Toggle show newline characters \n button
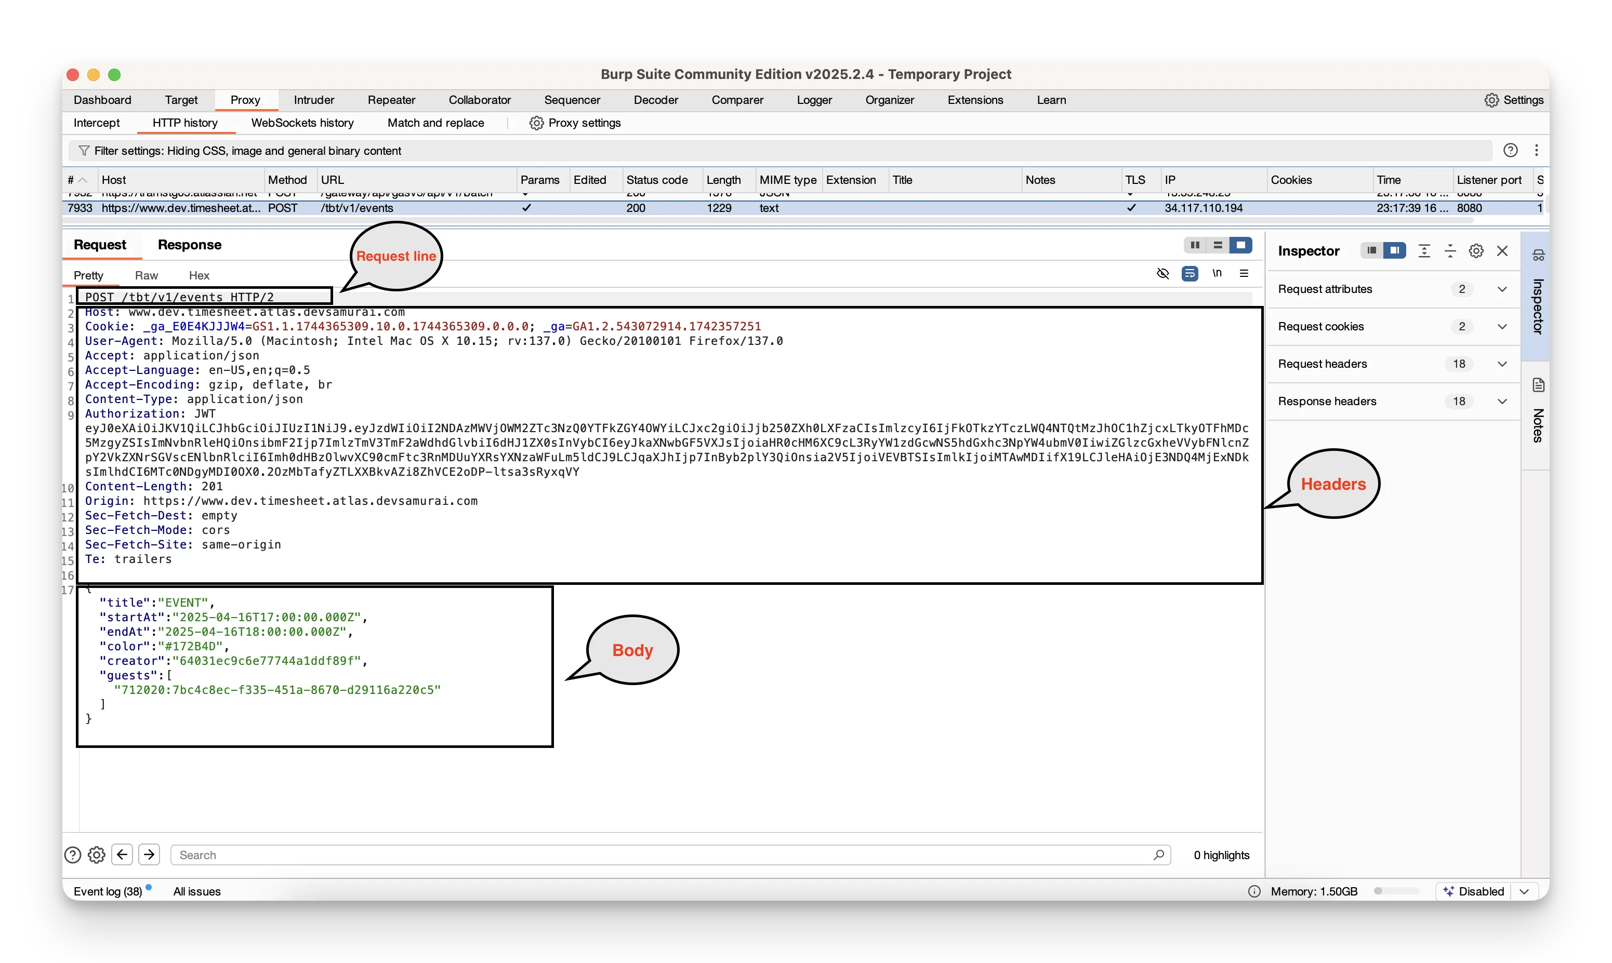 [x=1217, y=273]
